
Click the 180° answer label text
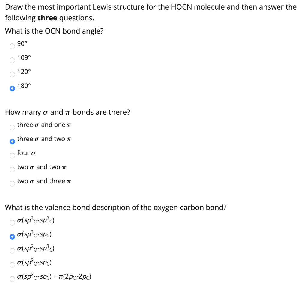tap(24, 86)
